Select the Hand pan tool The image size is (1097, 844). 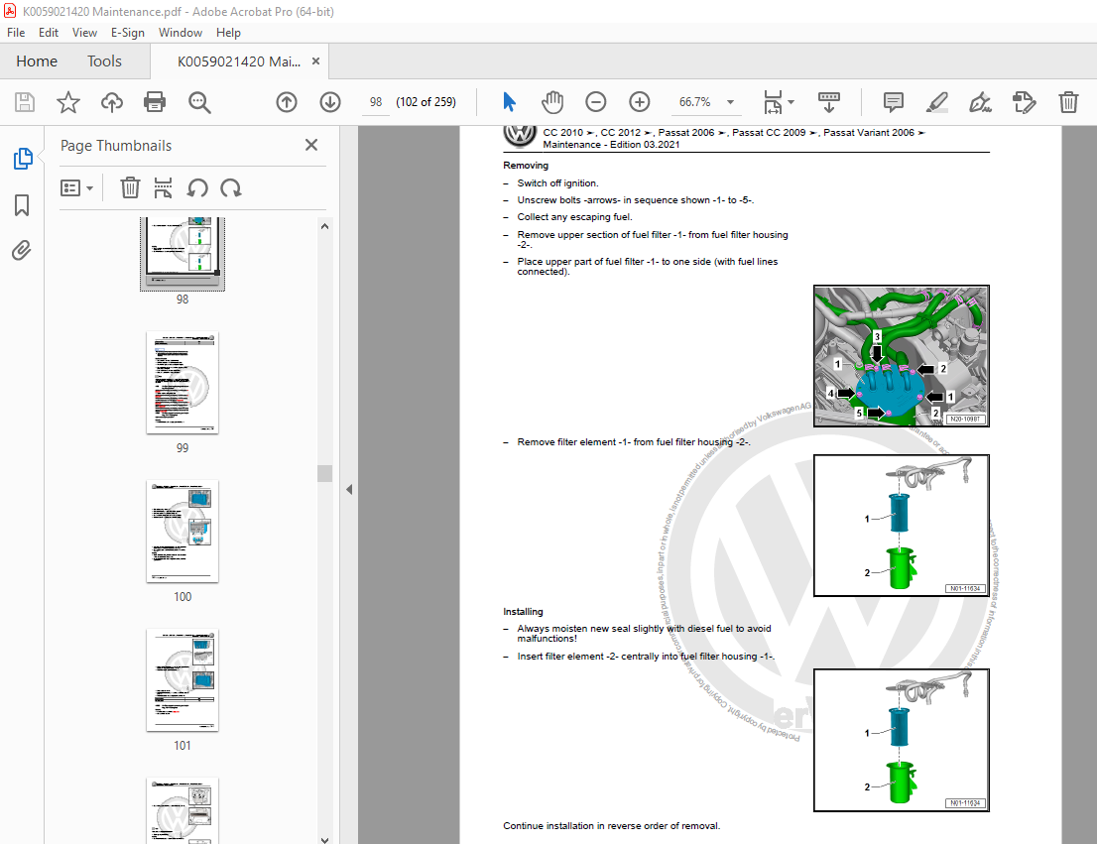coord(552,102)
